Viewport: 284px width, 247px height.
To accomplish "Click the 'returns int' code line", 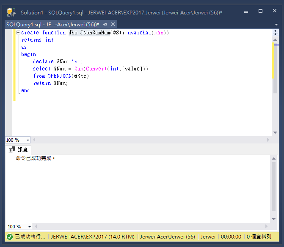I will tap(37, 40).
